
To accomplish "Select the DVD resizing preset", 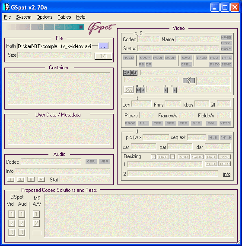I will [211, 157].
